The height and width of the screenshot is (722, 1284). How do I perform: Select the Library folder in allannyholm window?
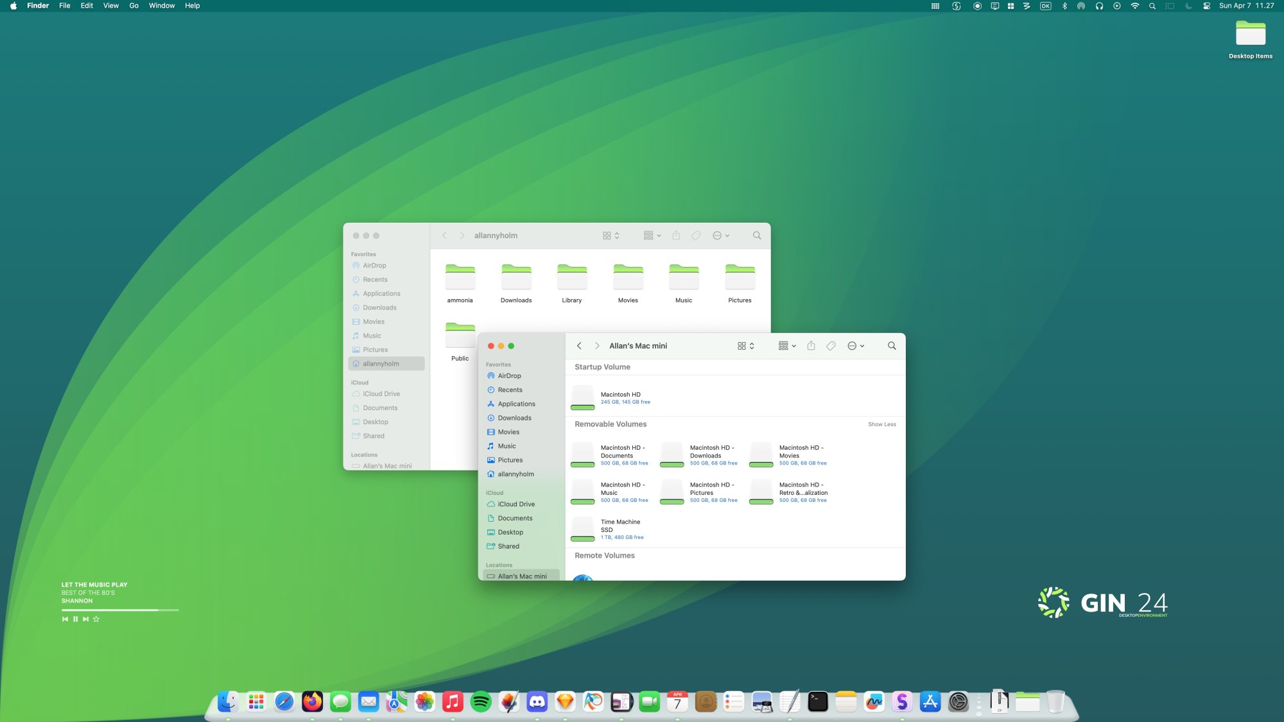click(572, 283)
